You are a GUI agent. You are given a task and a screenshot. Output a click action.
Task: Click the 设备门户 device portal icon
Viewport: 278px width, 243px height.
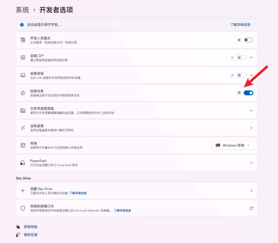[23, 57]
